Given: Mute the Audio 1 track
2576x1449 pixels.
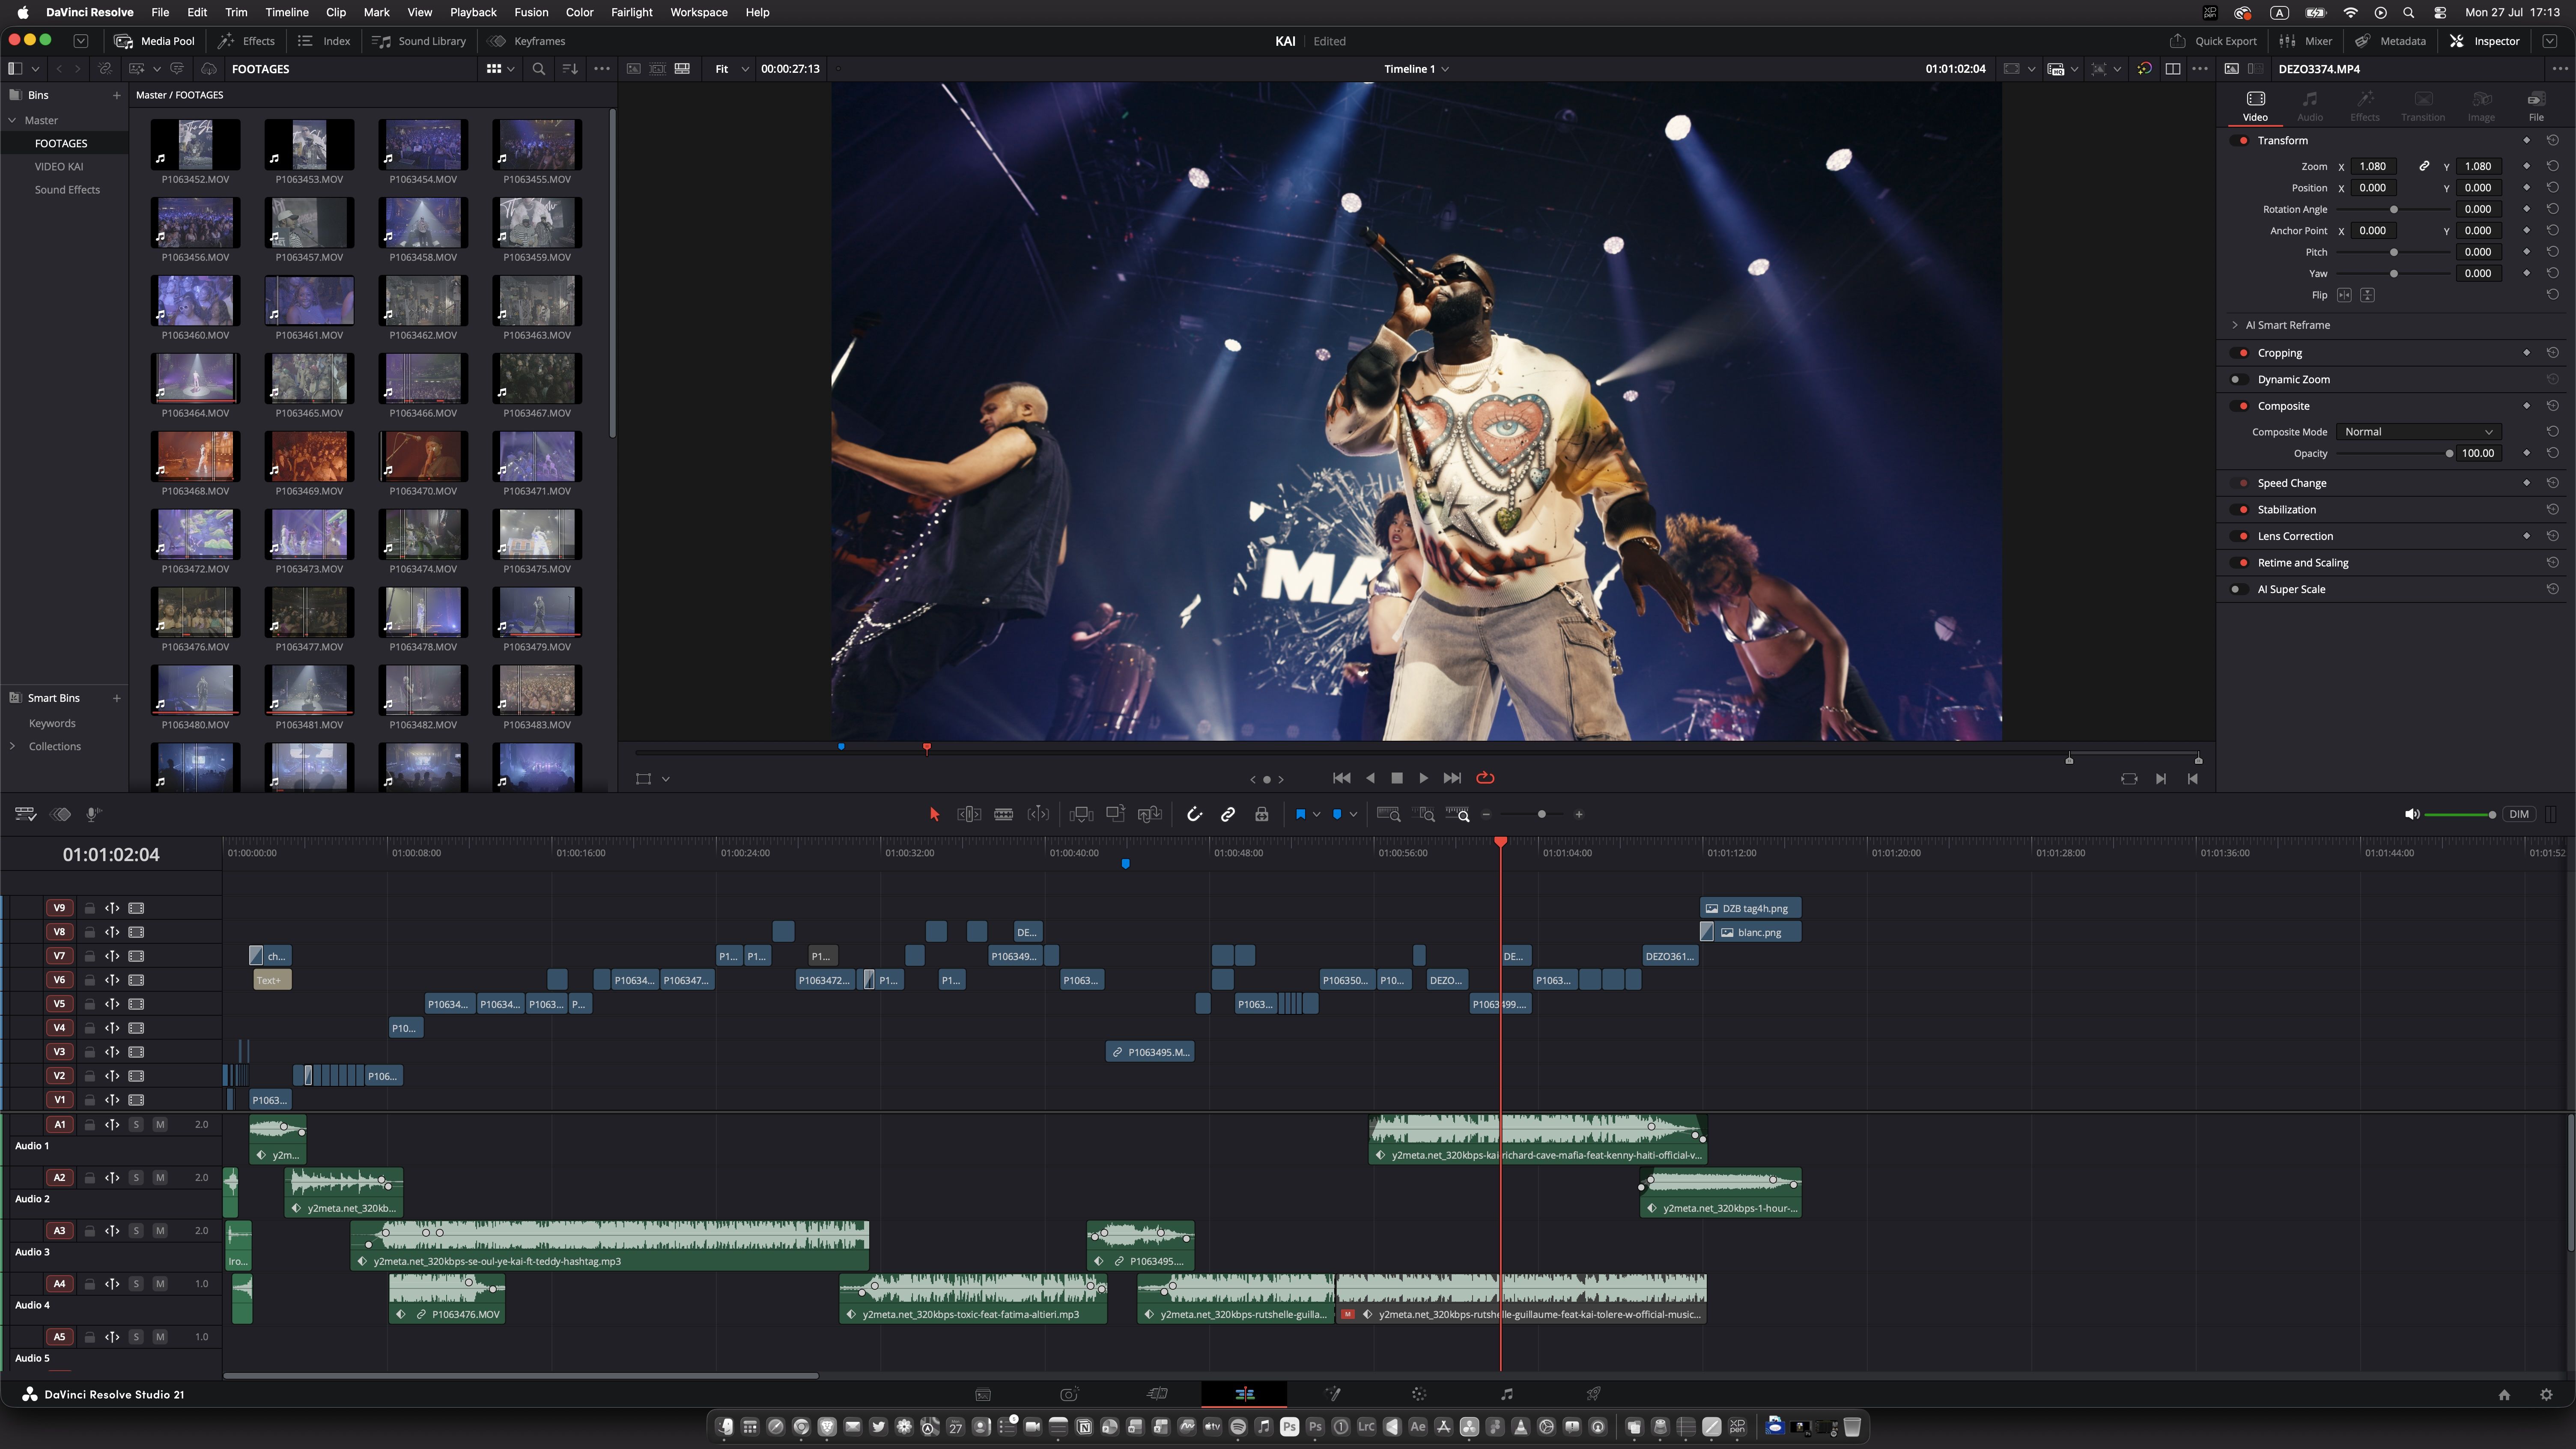Looking at the screenshot, I should [x=160, y=1125].
